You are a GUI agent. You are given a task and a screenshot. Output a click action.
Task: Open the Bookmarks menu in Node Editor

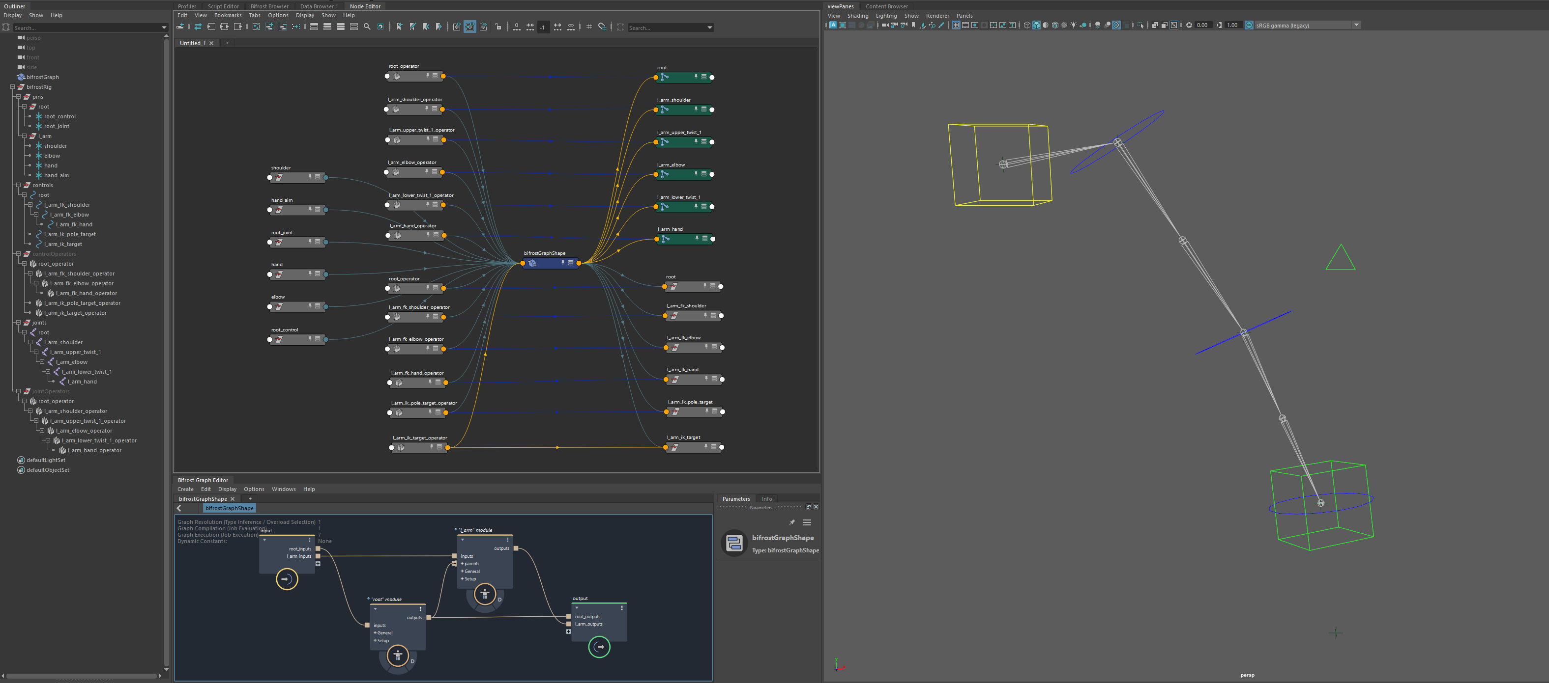pyautogui.click(x=227, y=16)
